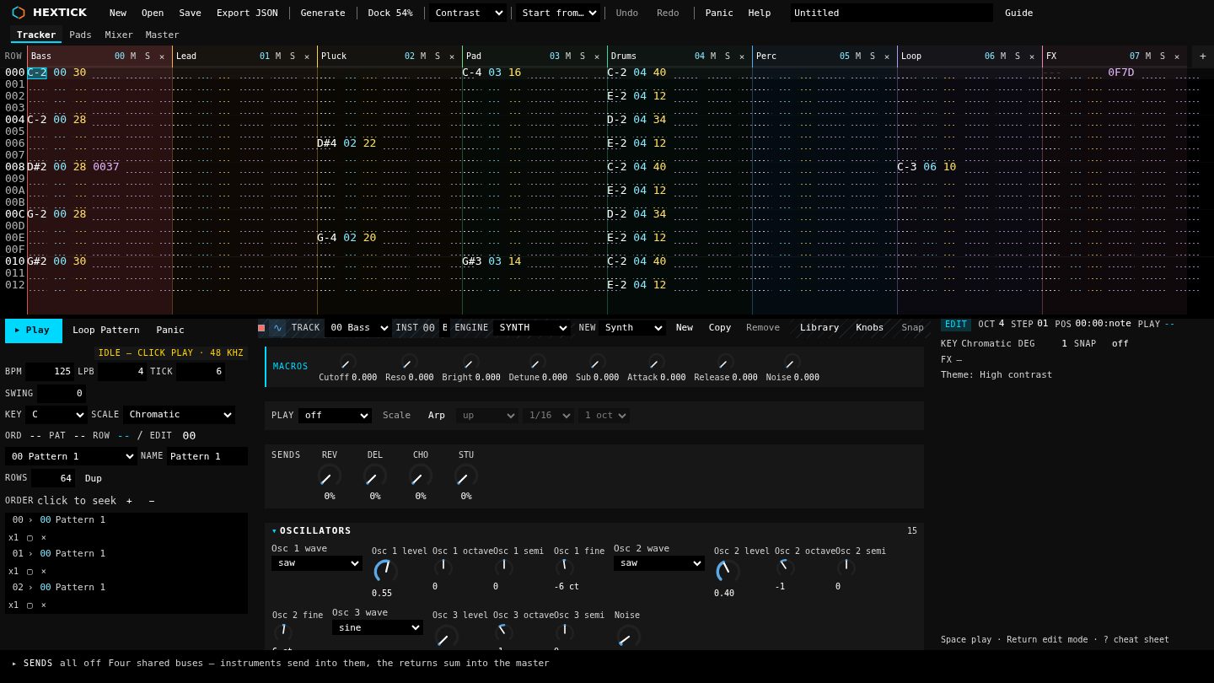Mute the Bass track
Screen dimensions: 1214x683
[133, 56]
